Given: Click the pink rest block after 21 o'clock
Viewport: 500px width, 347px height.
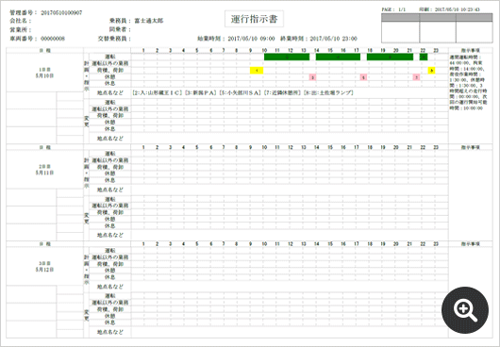Looking at the screenshot, I should (x=416, y=77).
